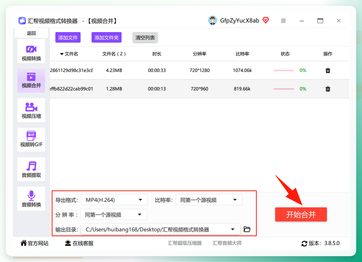Click 开始合并 start merge button
Image resolution: width=362 pixels, height=262 pixels.
click(301, 214)
